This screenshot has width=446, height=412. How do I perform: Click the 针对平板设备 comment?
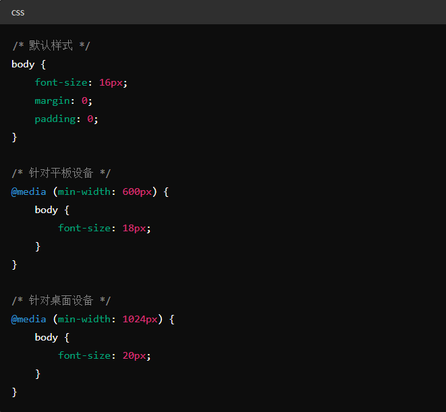tap(61, 173)
